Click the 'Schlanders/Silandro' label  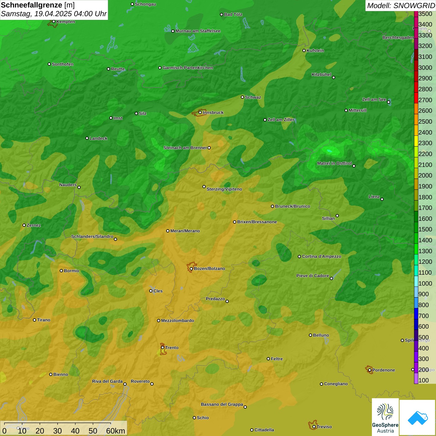tap(92, 236)
